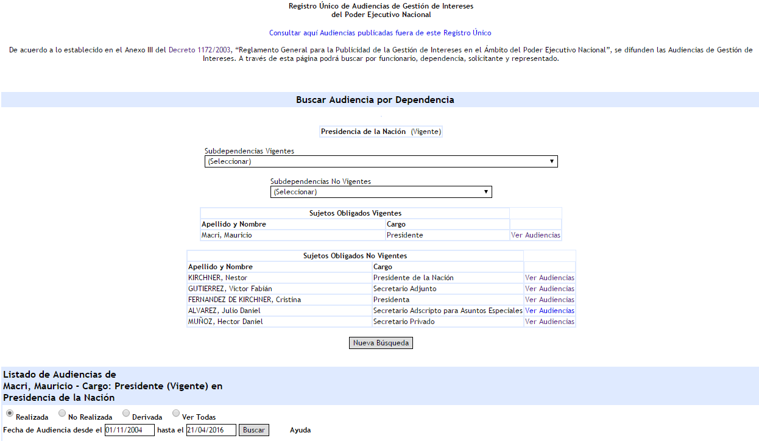View audiencias for MUÑOZ, Hector Daniel

[549, 322]
